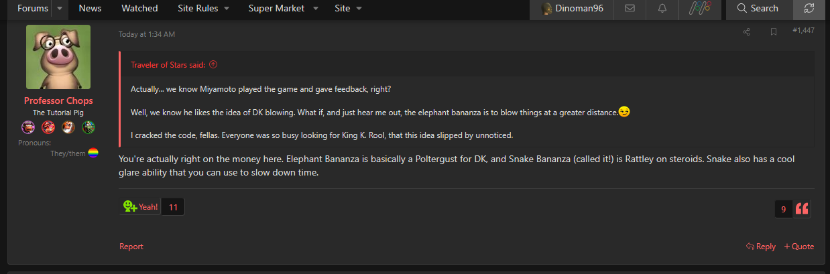Click first purple user badge icon
830x274 pixels.
click(28, 127)
